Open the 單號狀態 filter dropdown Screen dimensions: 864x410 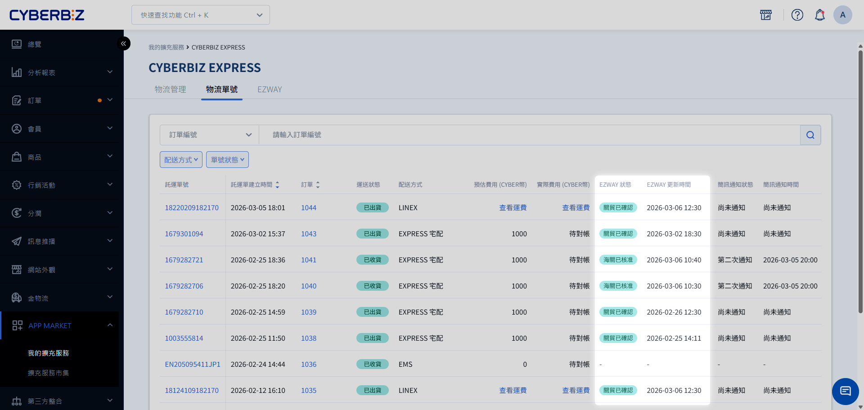[227, 160]
